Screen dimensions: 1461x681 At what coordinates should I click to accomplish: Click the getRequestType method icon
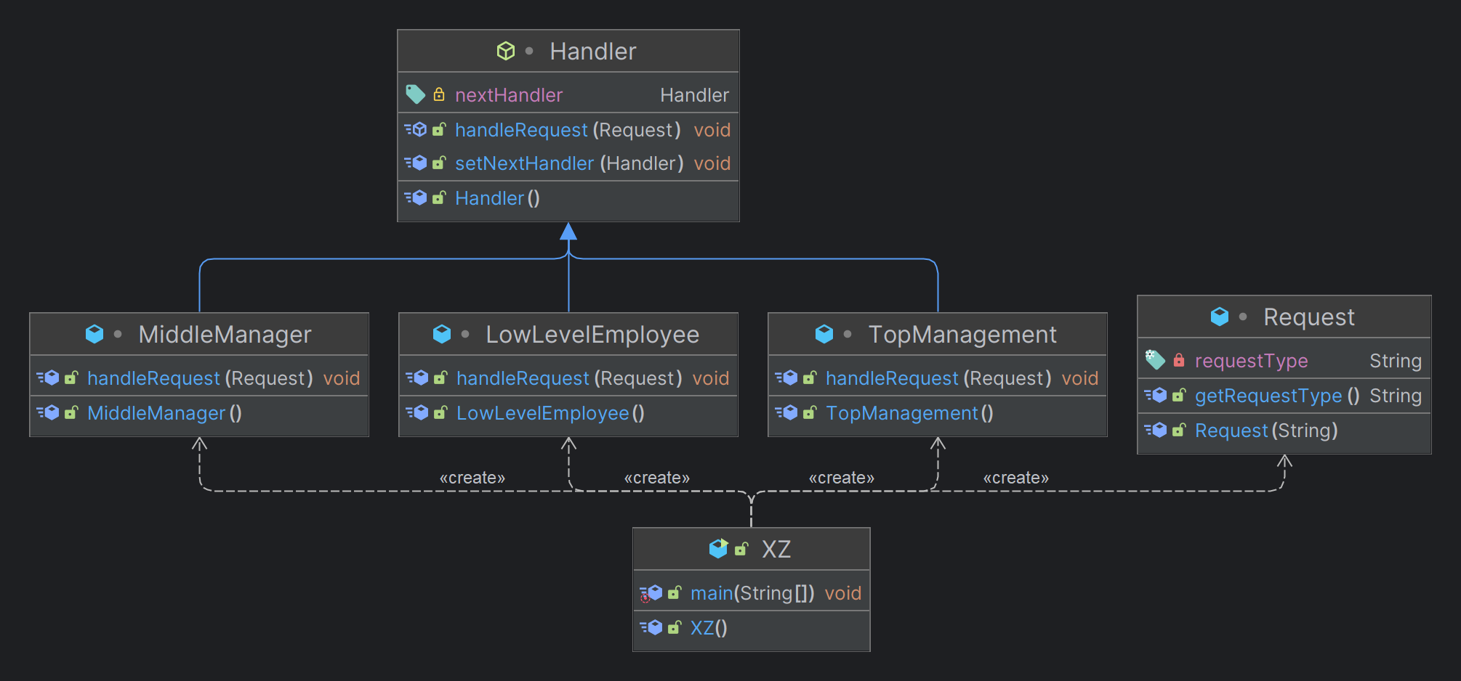(x=1156, y=395)
